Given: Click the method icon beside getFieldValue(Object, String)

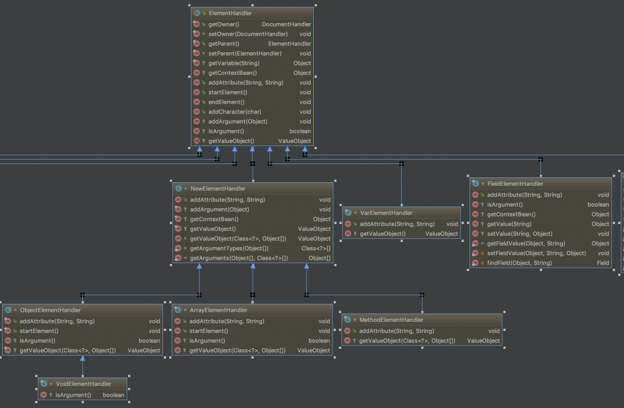Looking at the screenshot, I should (475, 243).
